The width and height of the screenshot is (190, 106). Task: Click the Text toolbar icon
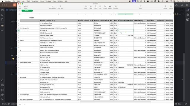pos(100,6)
